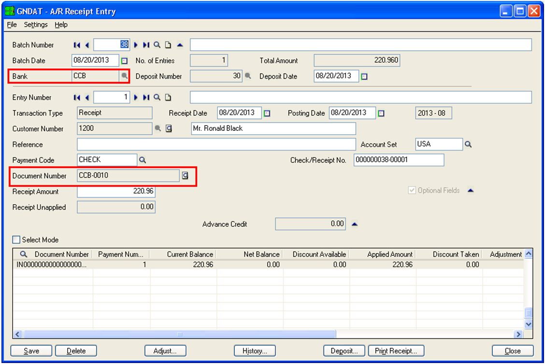Open Batch Number finder magnifier

pyautogui.click(x=157, y=45)
